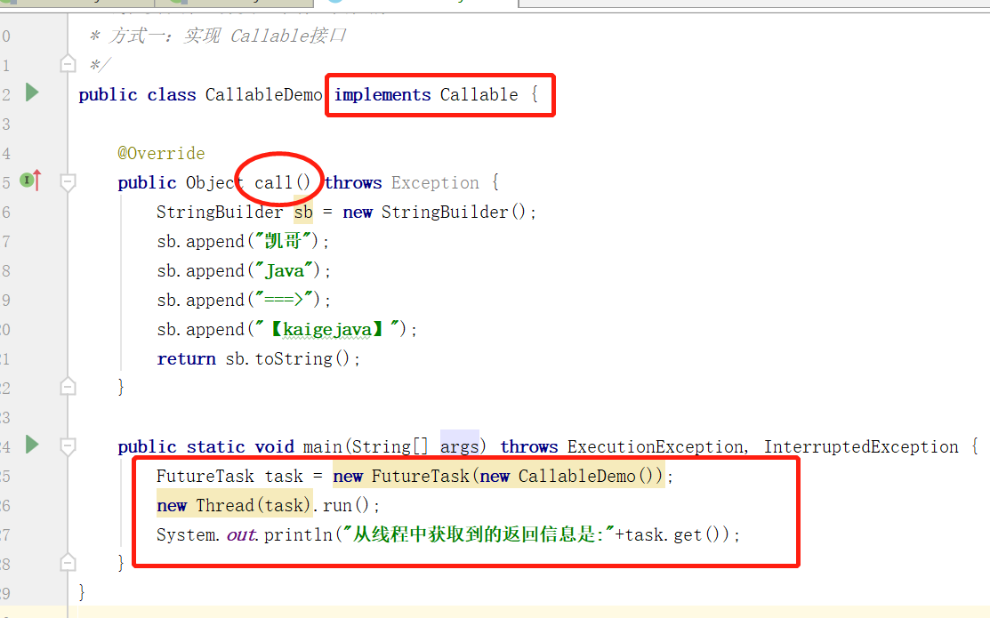Toggle fold marker at call() closing brace
The width and height of the screenshot is (990, 618).
[68, 386]
